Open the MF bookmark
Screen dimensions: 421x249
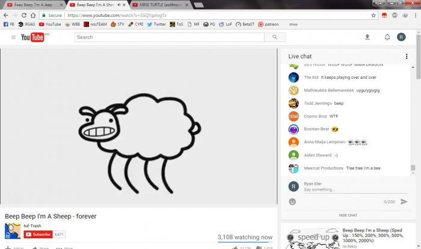[193, 24]
